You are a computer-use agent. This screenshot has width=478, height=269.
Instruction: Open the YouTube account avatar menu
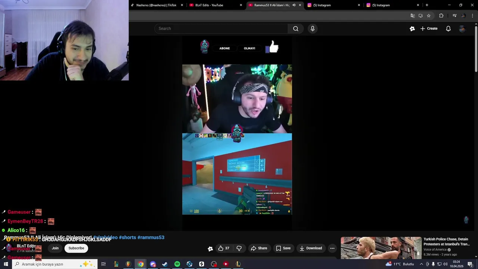[462, 28]
